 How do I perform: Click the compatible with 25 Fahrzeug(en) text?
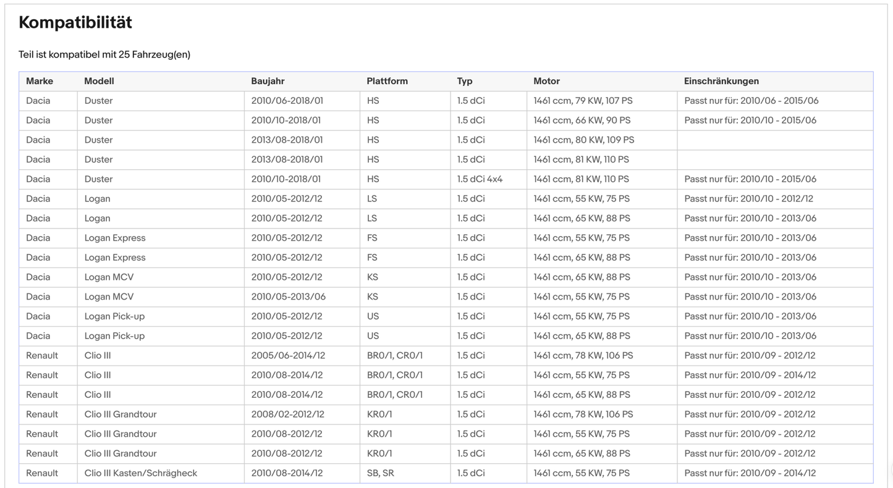[104, 54]
